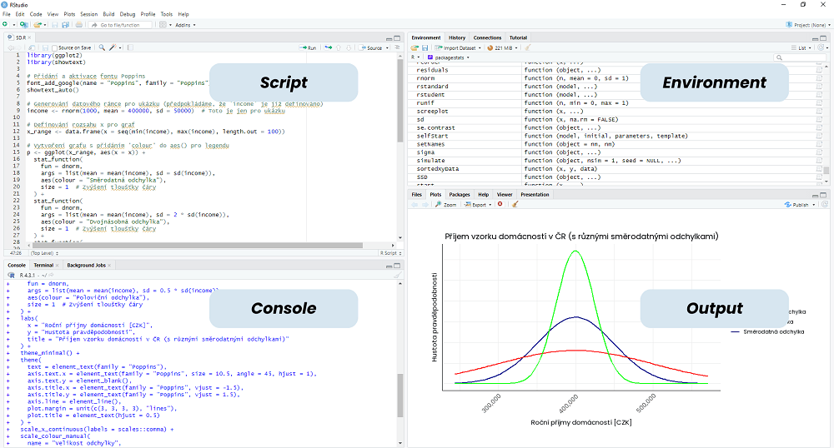Click the Publish button
This screenshot has height=448, width=834.
pyautogui.click(x=796, y=205)
